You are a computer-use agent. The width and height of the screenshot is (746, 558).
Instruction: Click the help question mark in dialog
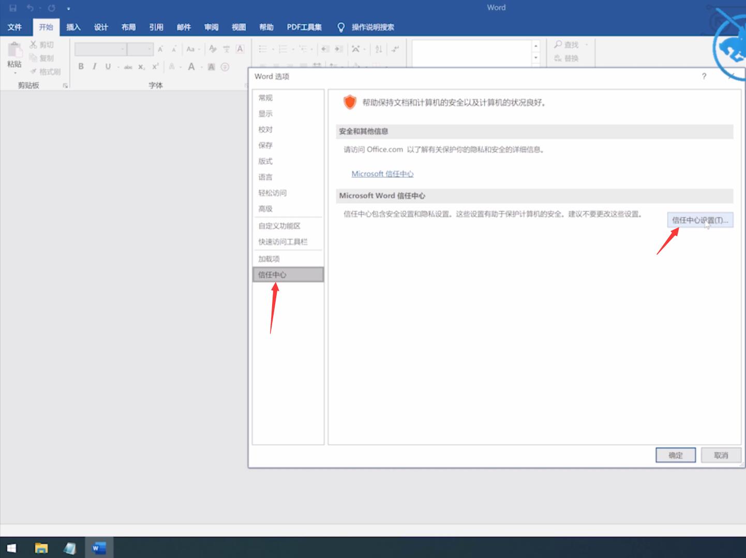pos(704,77)
